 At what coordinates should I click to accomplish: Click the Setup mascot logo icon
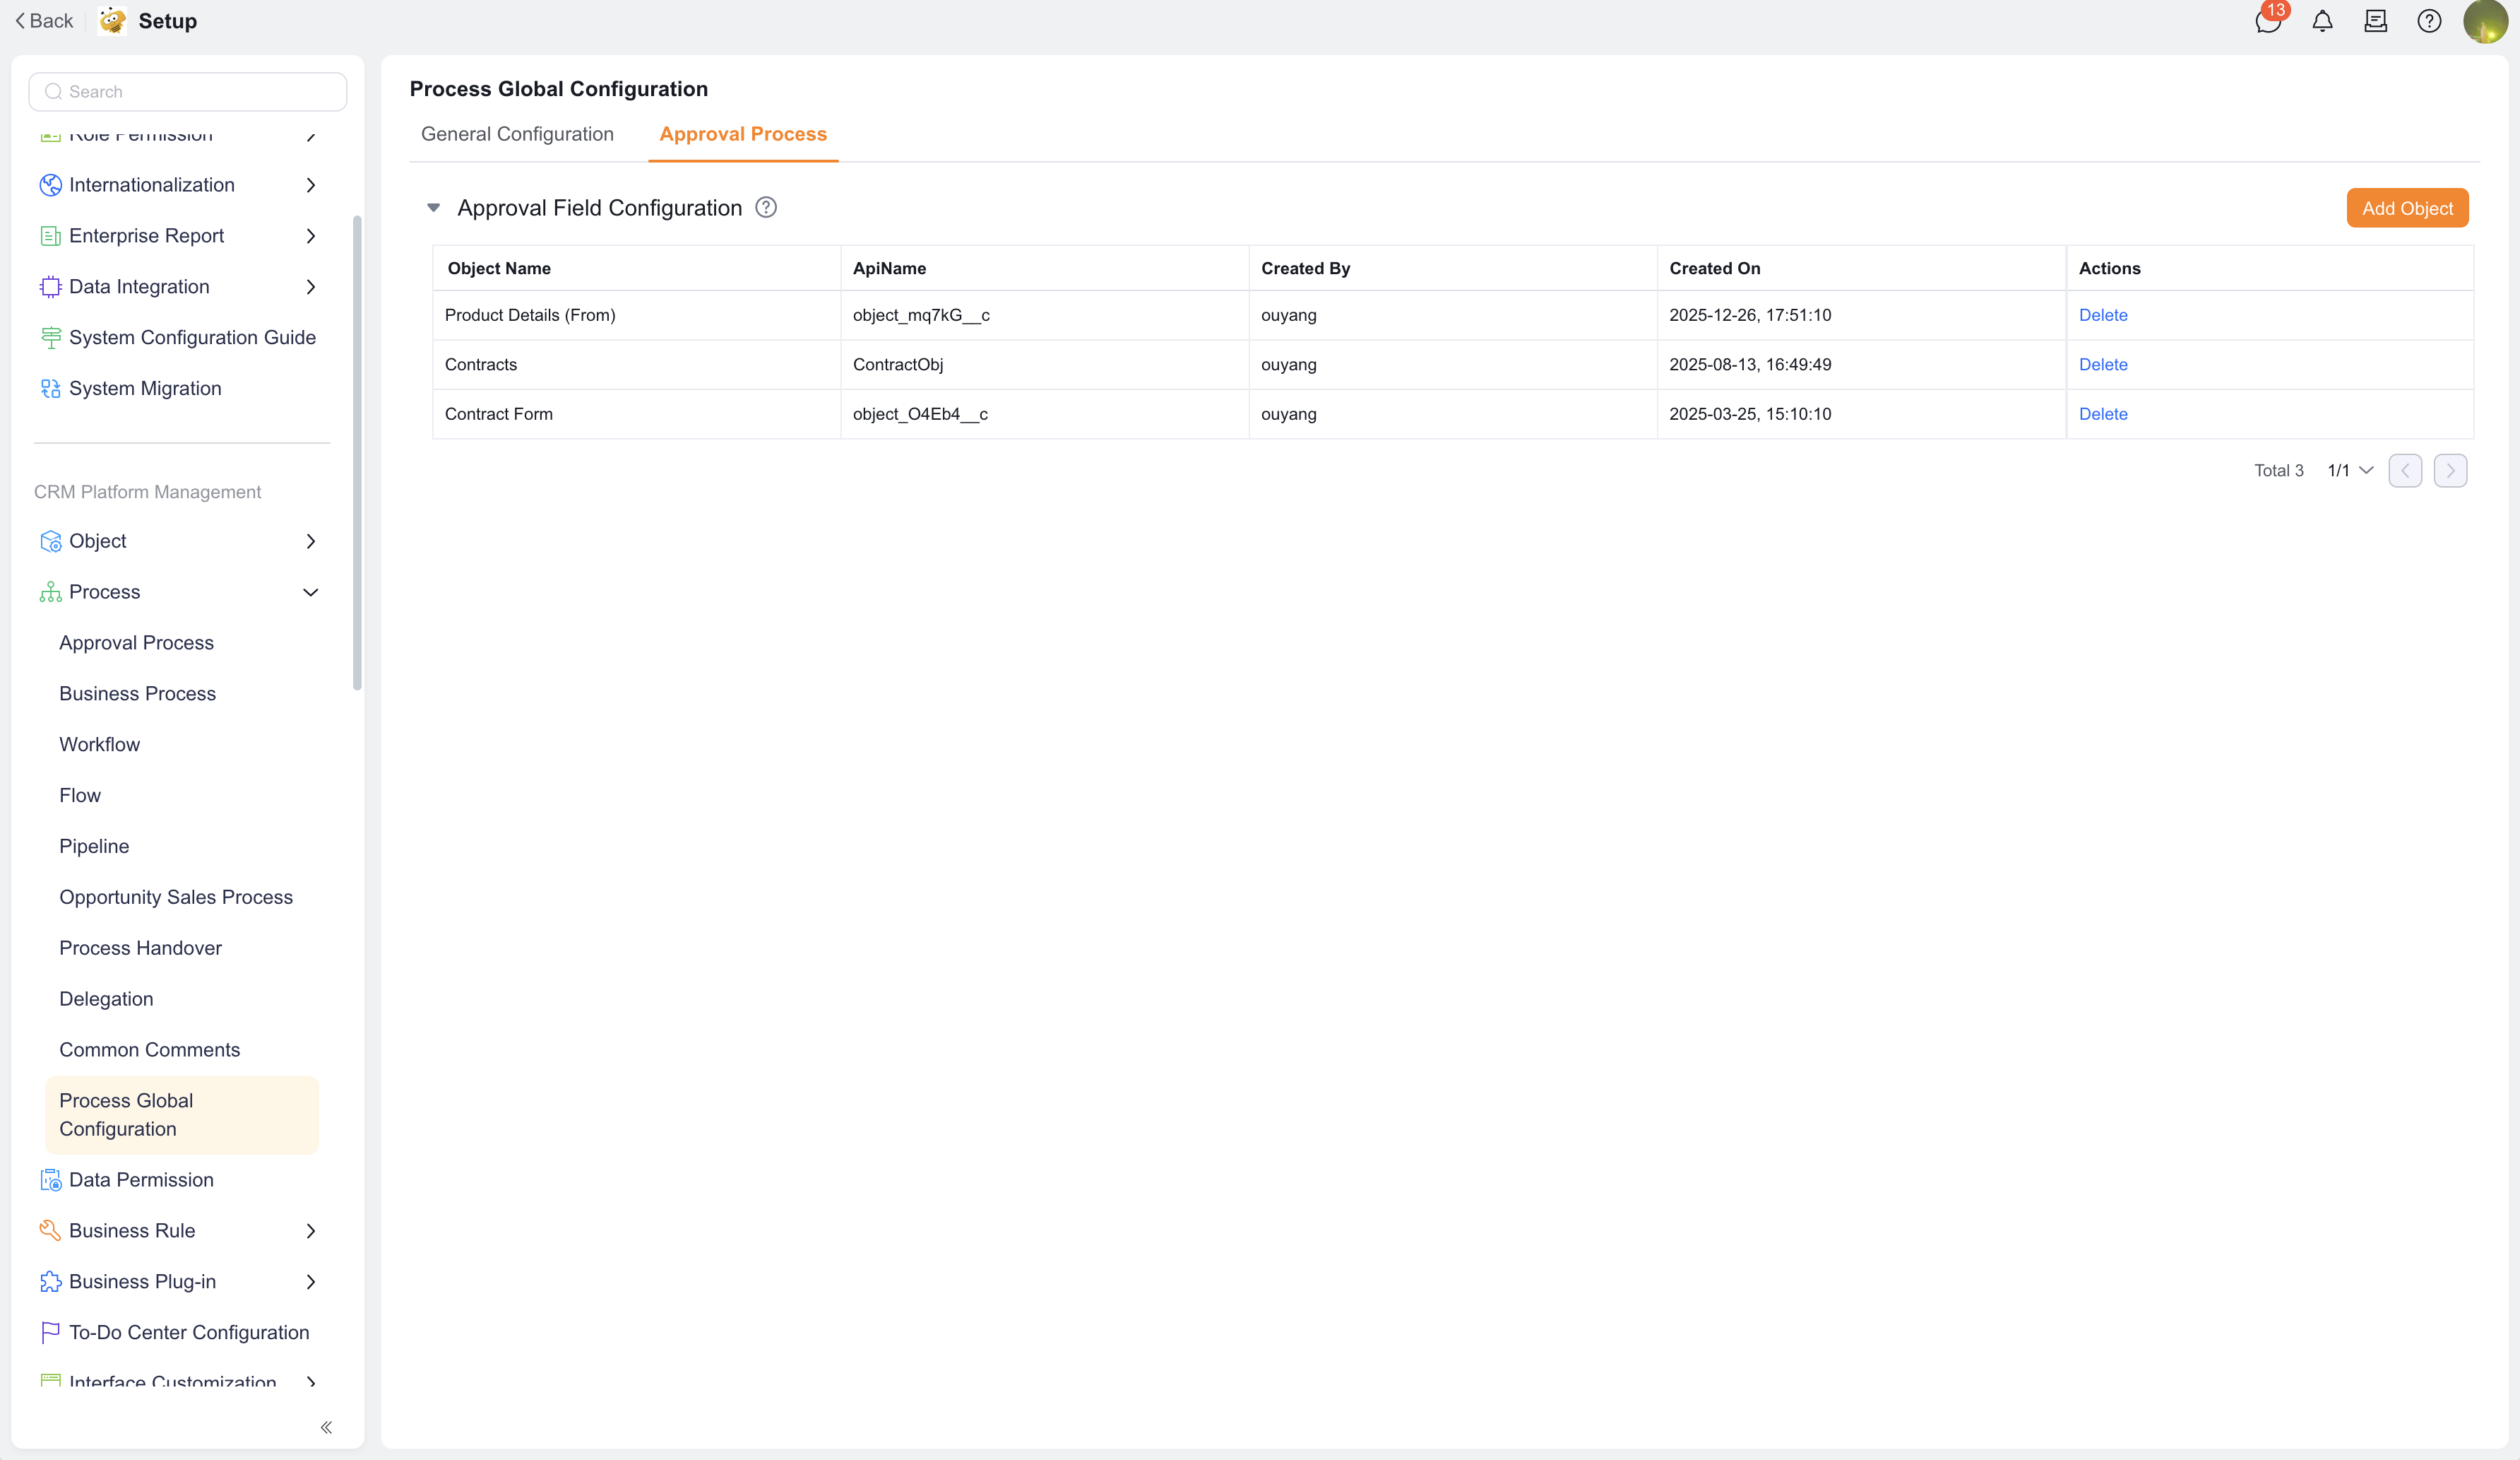(112, 21)
